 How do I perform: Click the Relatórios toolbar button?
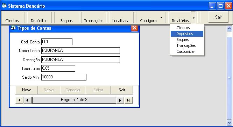click(180, 18)
